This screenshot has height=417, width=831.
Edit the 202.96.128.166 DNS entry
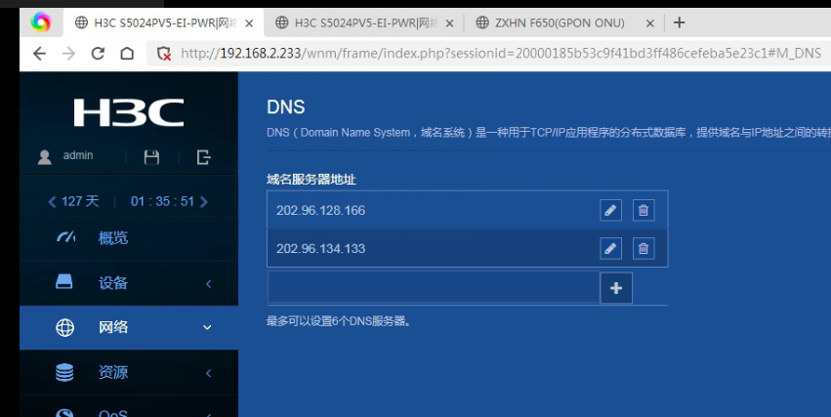click(x=610, y=210)
